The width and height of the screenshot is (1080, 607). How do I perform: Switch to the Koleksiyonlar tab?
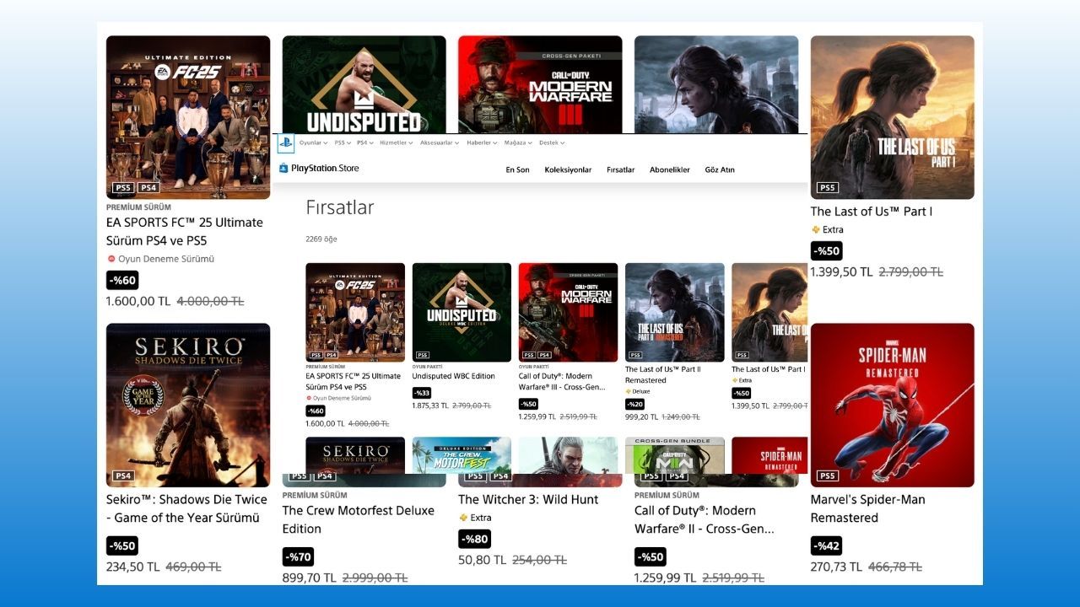click(x=568, y=169)
